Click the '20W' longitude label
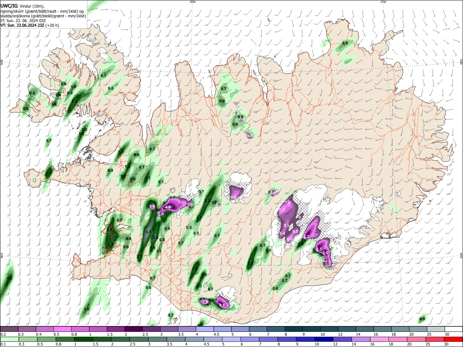The width and height of the screenshot is (463, 347). coord(192,2)
